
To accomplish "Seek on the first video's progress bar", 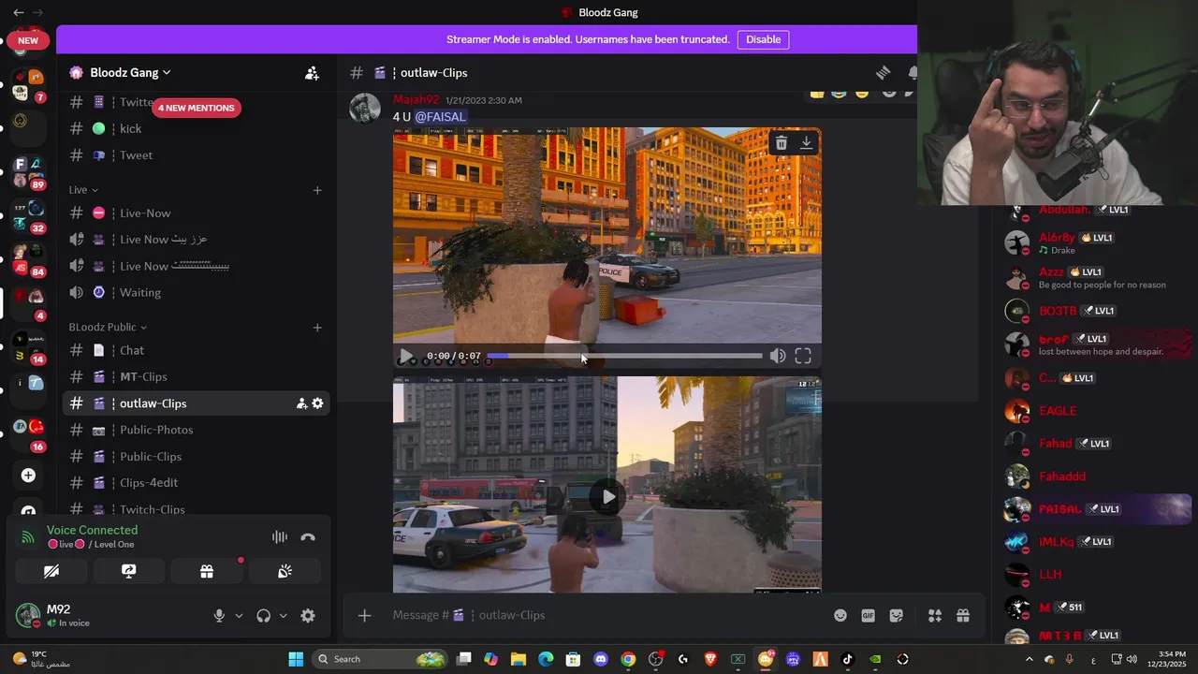I will click(624, 357).
